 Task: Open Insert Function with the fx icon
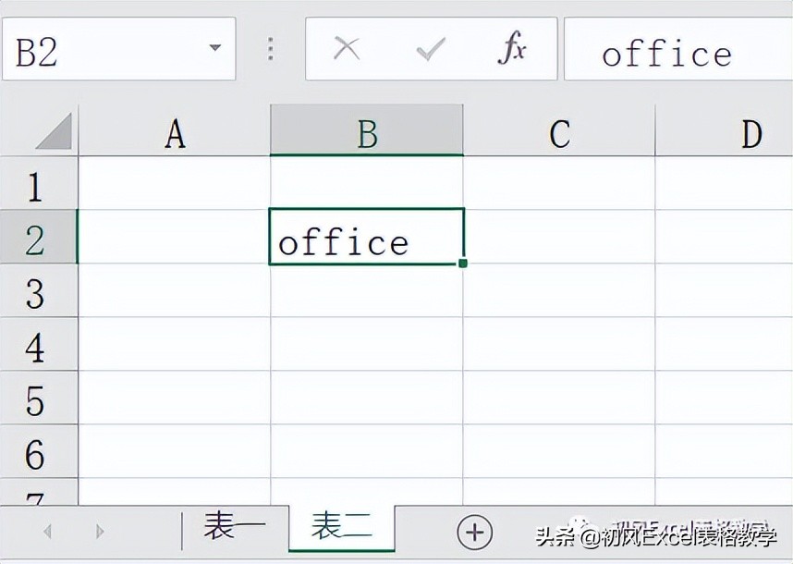click(x=512, y=47)
